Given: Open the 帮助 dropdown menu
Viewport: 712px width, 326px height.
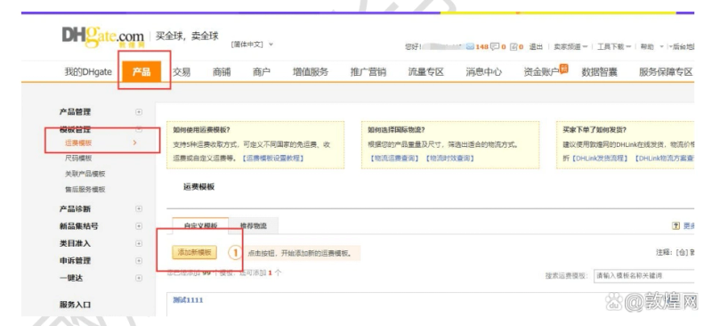Looking at the screenshot, I should point(651,47).
